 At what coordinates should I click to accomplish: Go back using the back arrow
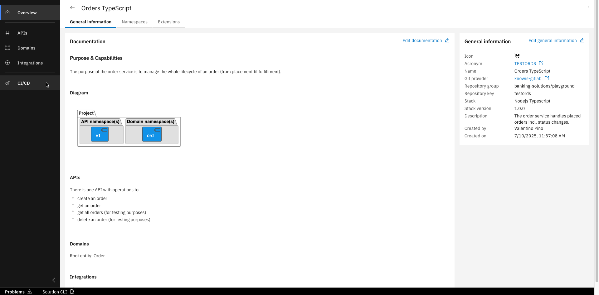[x=72, y=8]
